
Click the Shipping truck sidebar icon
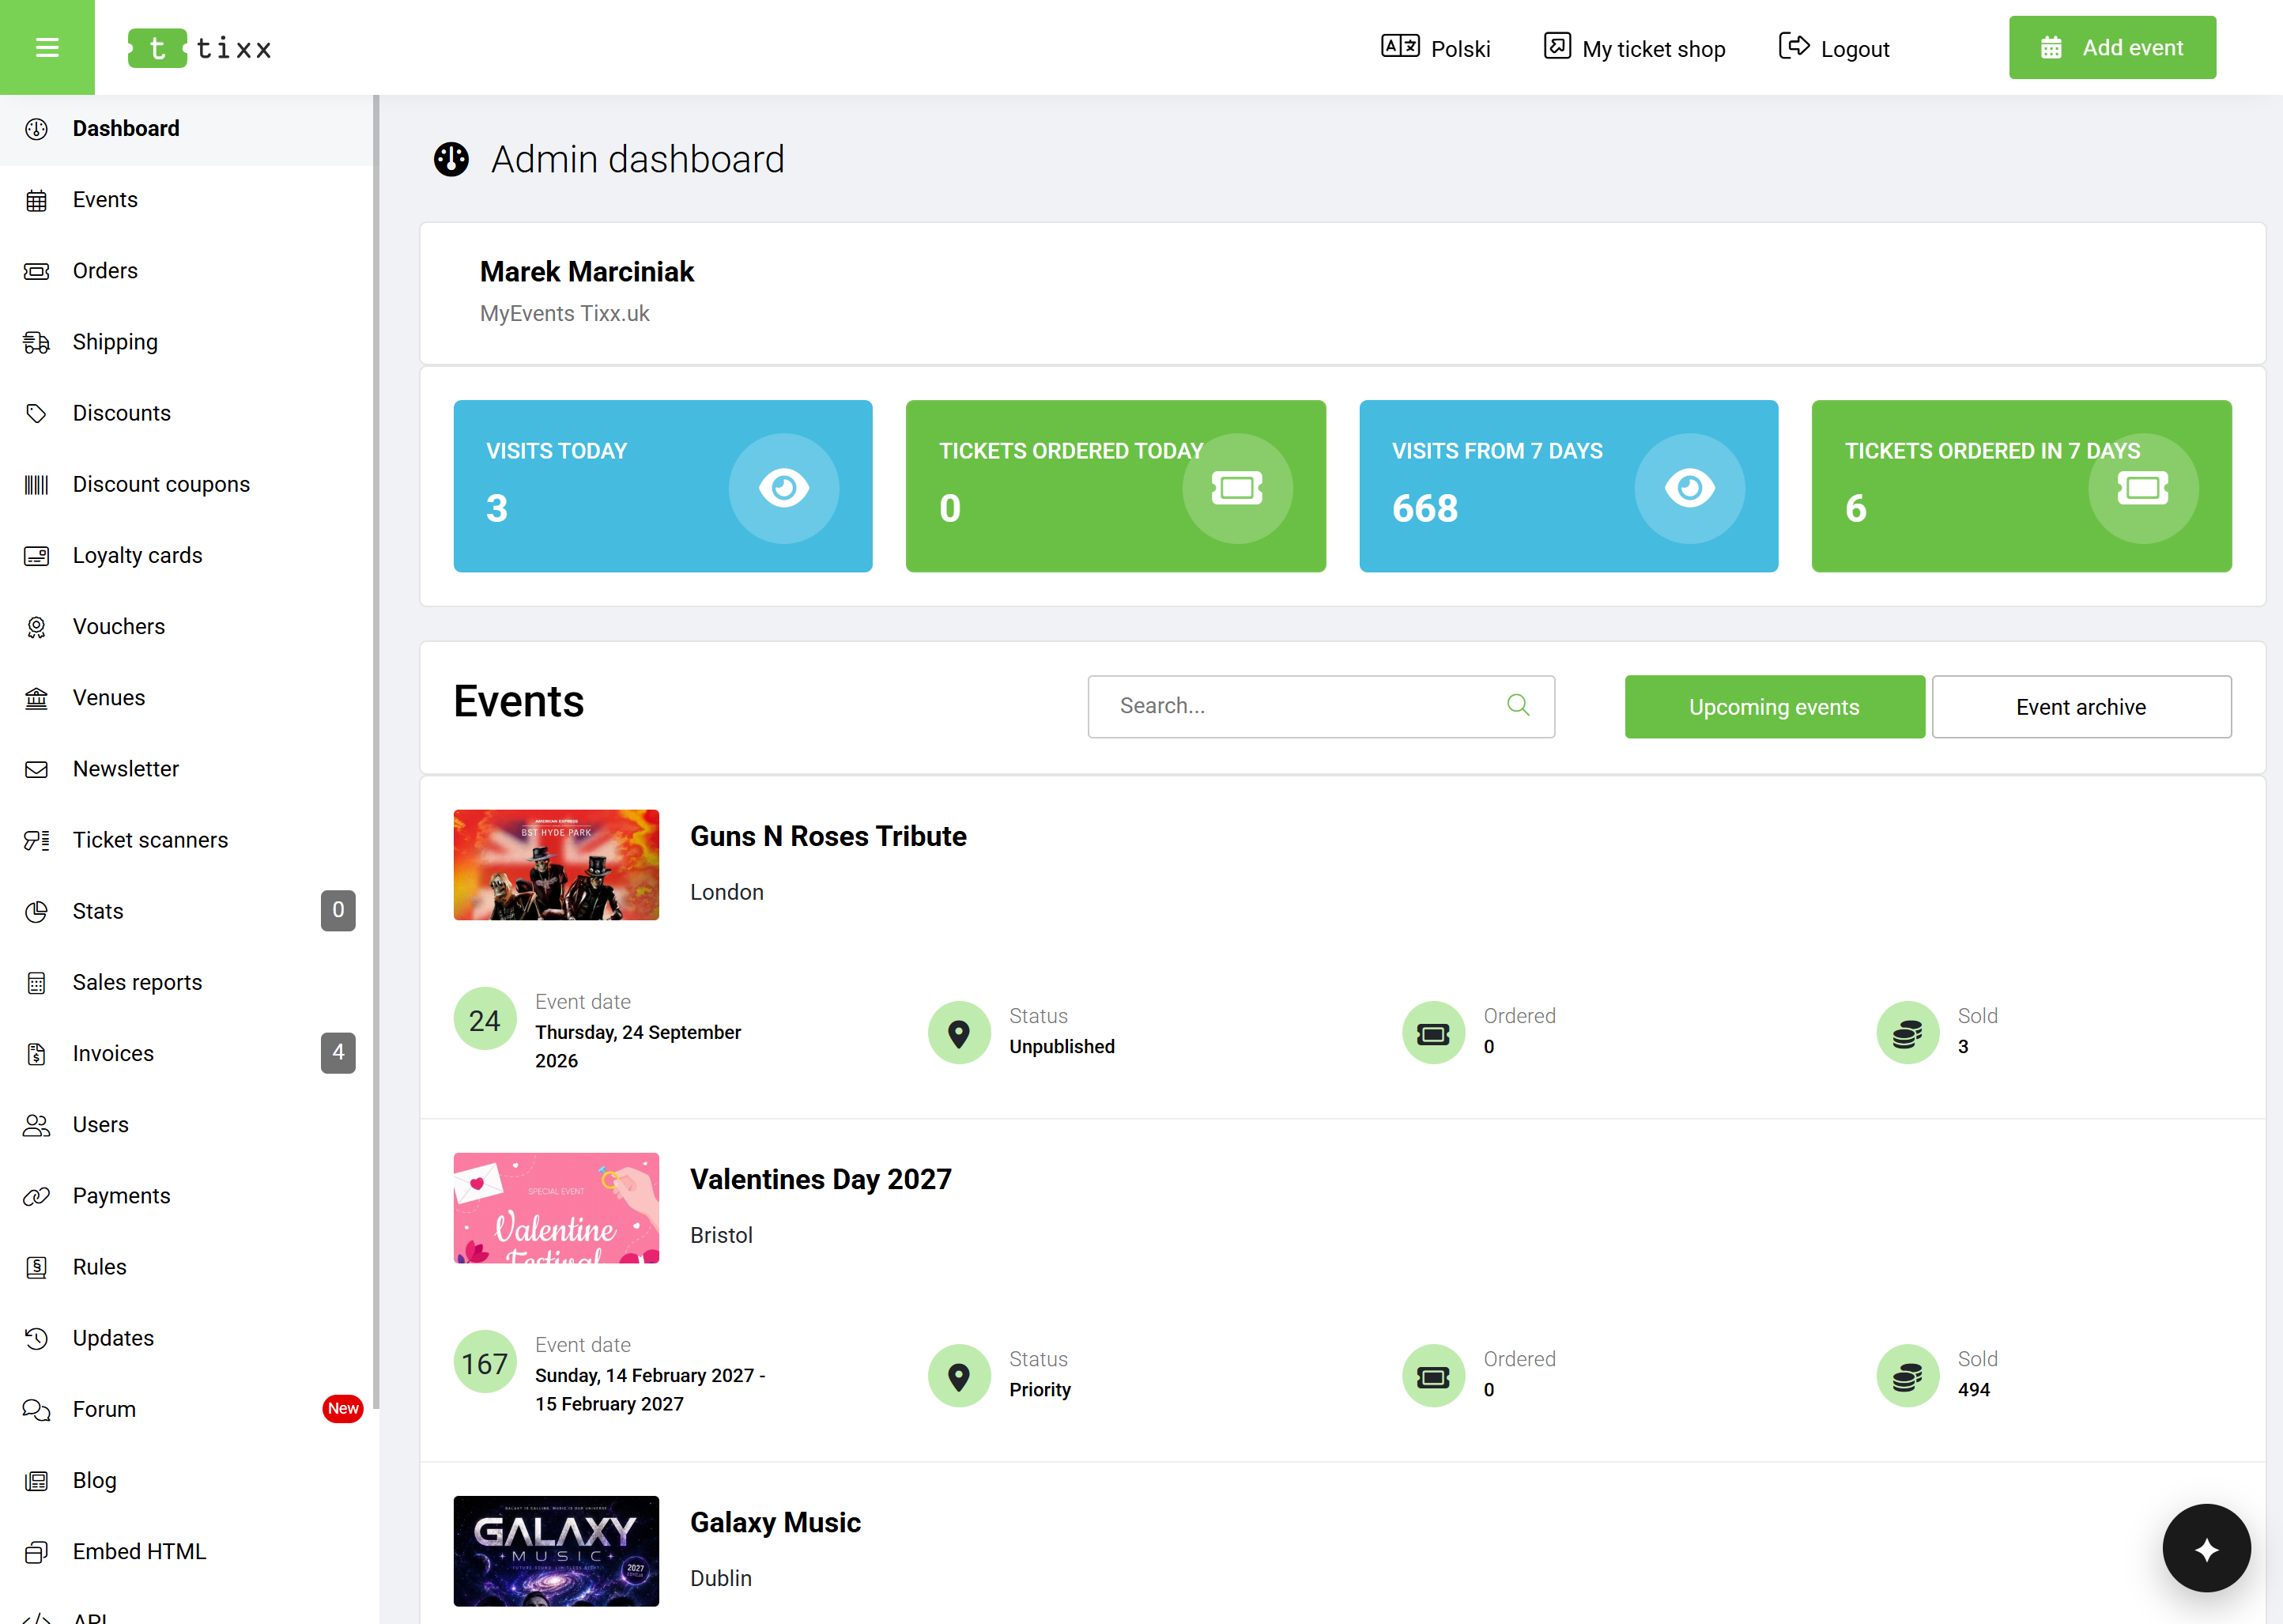pyautogui.click(x=37, y=342)
